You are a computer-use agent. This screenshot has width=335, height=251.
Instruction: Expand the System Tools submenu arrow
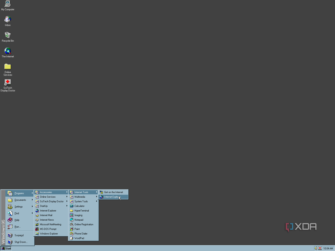tap(96, 201)
